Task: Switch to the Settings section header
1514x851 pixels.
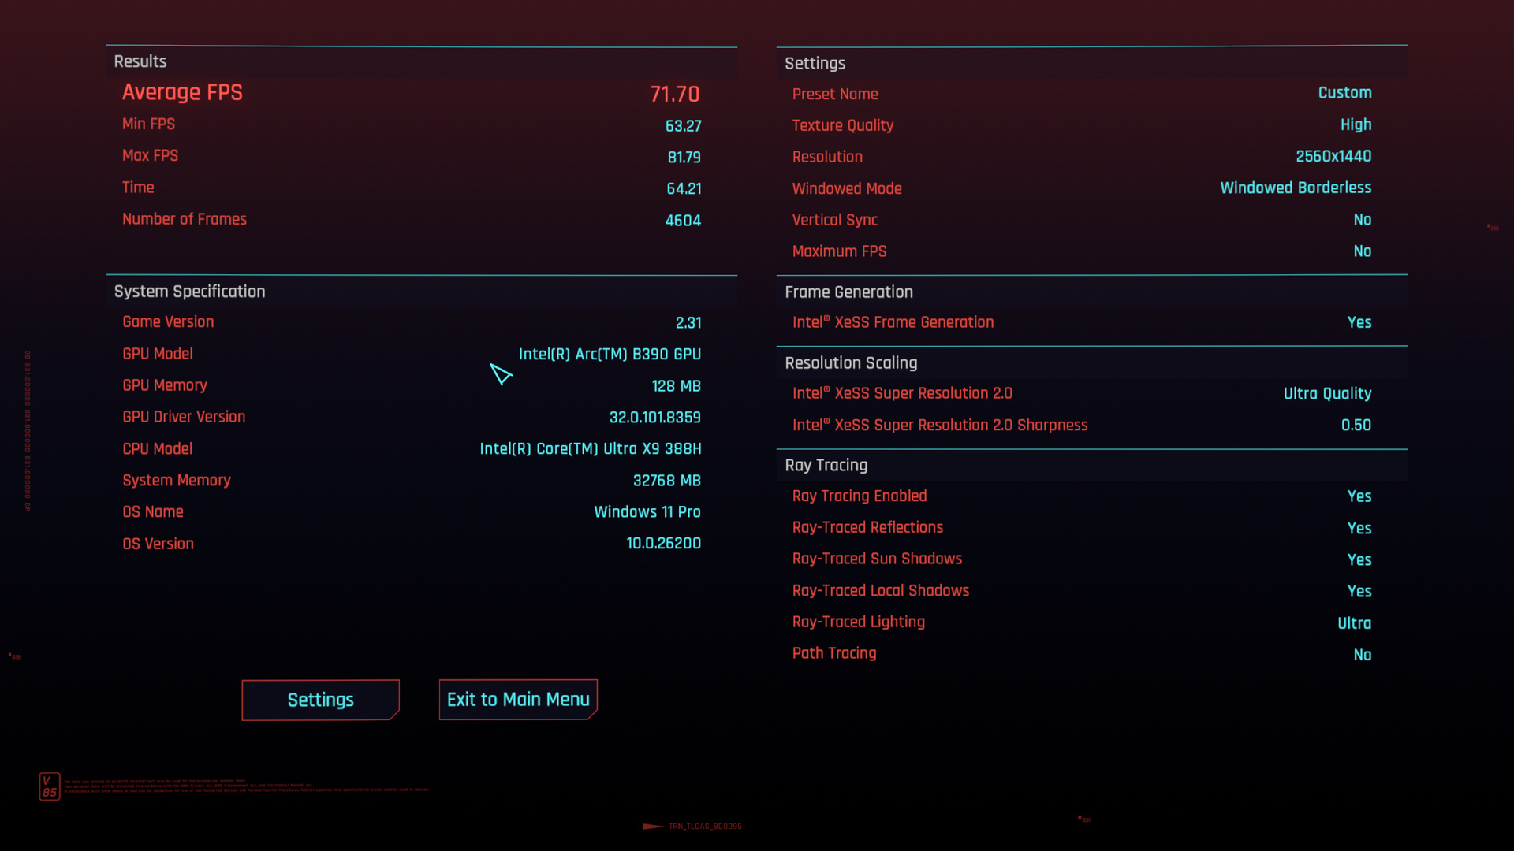Action: 815,63
